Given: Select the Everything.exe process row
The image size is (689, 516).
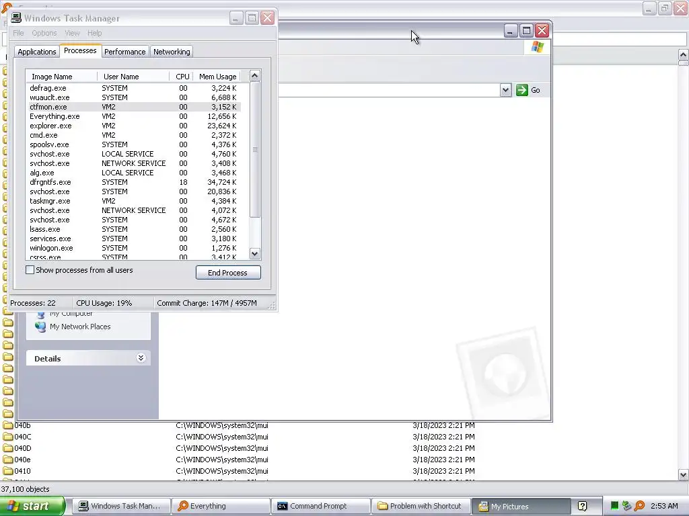Looking at the screenshot, I should pos(134,116).
